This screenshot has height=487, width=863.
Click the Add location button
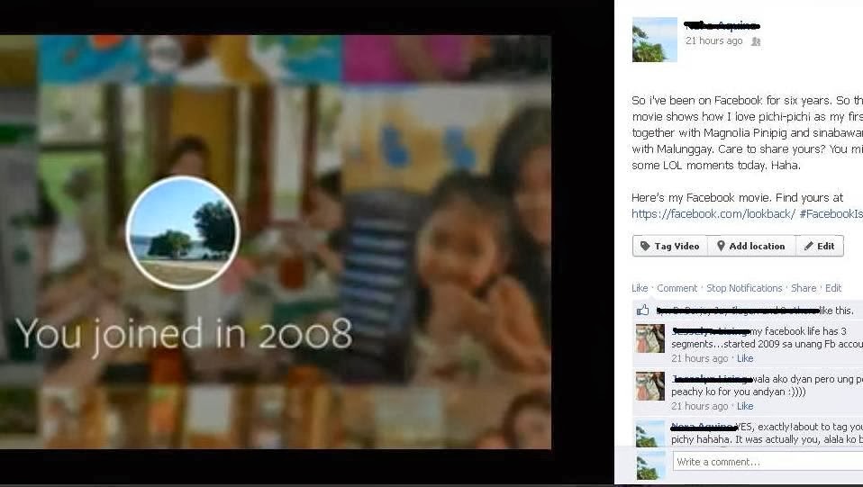tap(751, 246)
